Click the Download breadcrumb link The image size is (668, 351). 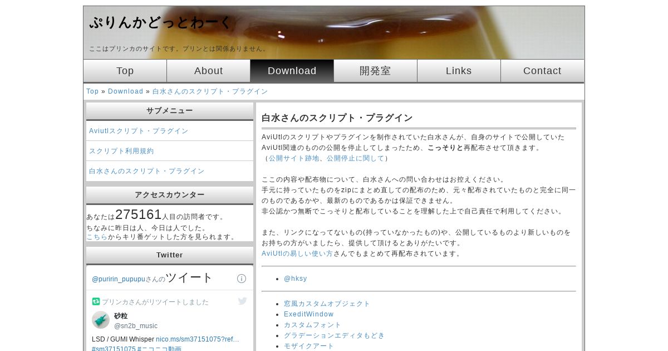coord(126,91)
